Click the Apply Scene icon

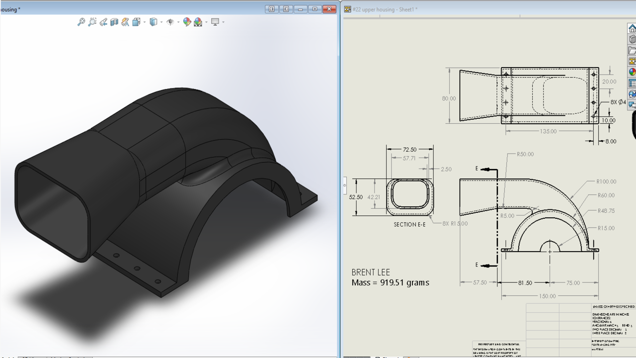[198, 22]
